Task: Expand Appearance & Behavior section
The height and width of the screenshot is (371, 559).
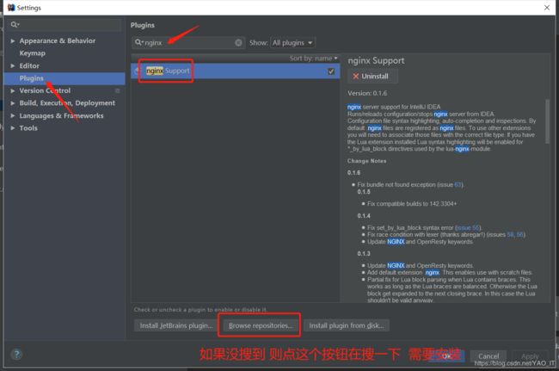Action: pos(13,41)
